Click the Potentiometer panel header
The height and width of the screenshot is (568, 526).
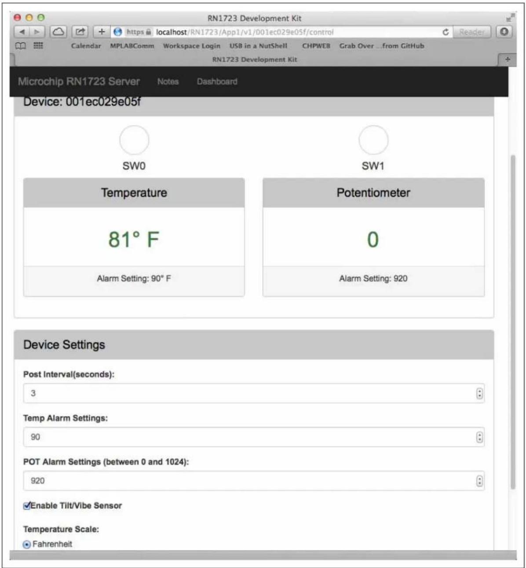point(373,193)
